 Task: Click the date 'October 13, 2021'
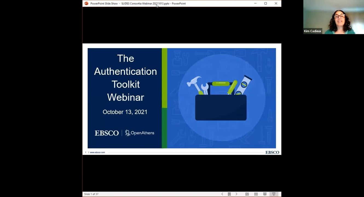(125, 112)
